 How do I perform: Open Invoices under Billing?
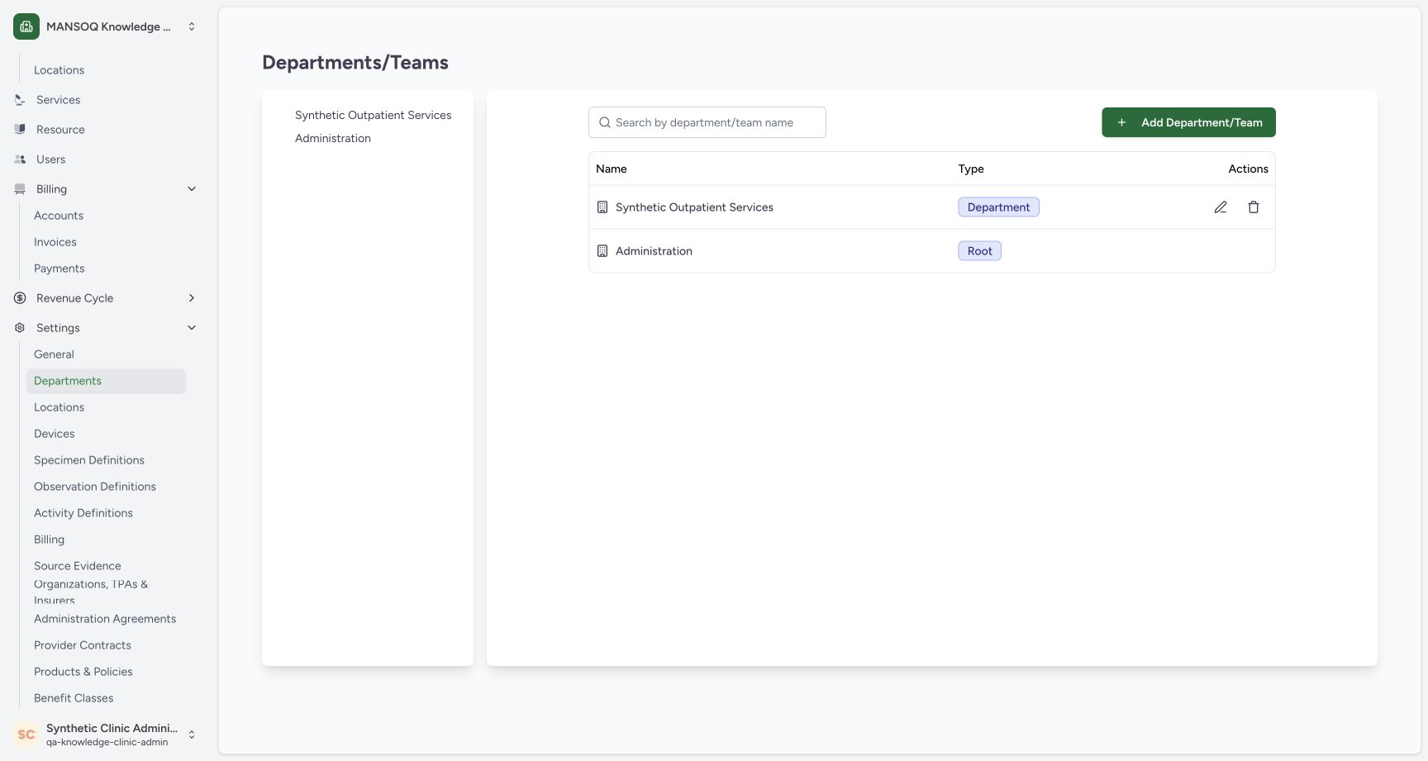click(x=55, y=242)
